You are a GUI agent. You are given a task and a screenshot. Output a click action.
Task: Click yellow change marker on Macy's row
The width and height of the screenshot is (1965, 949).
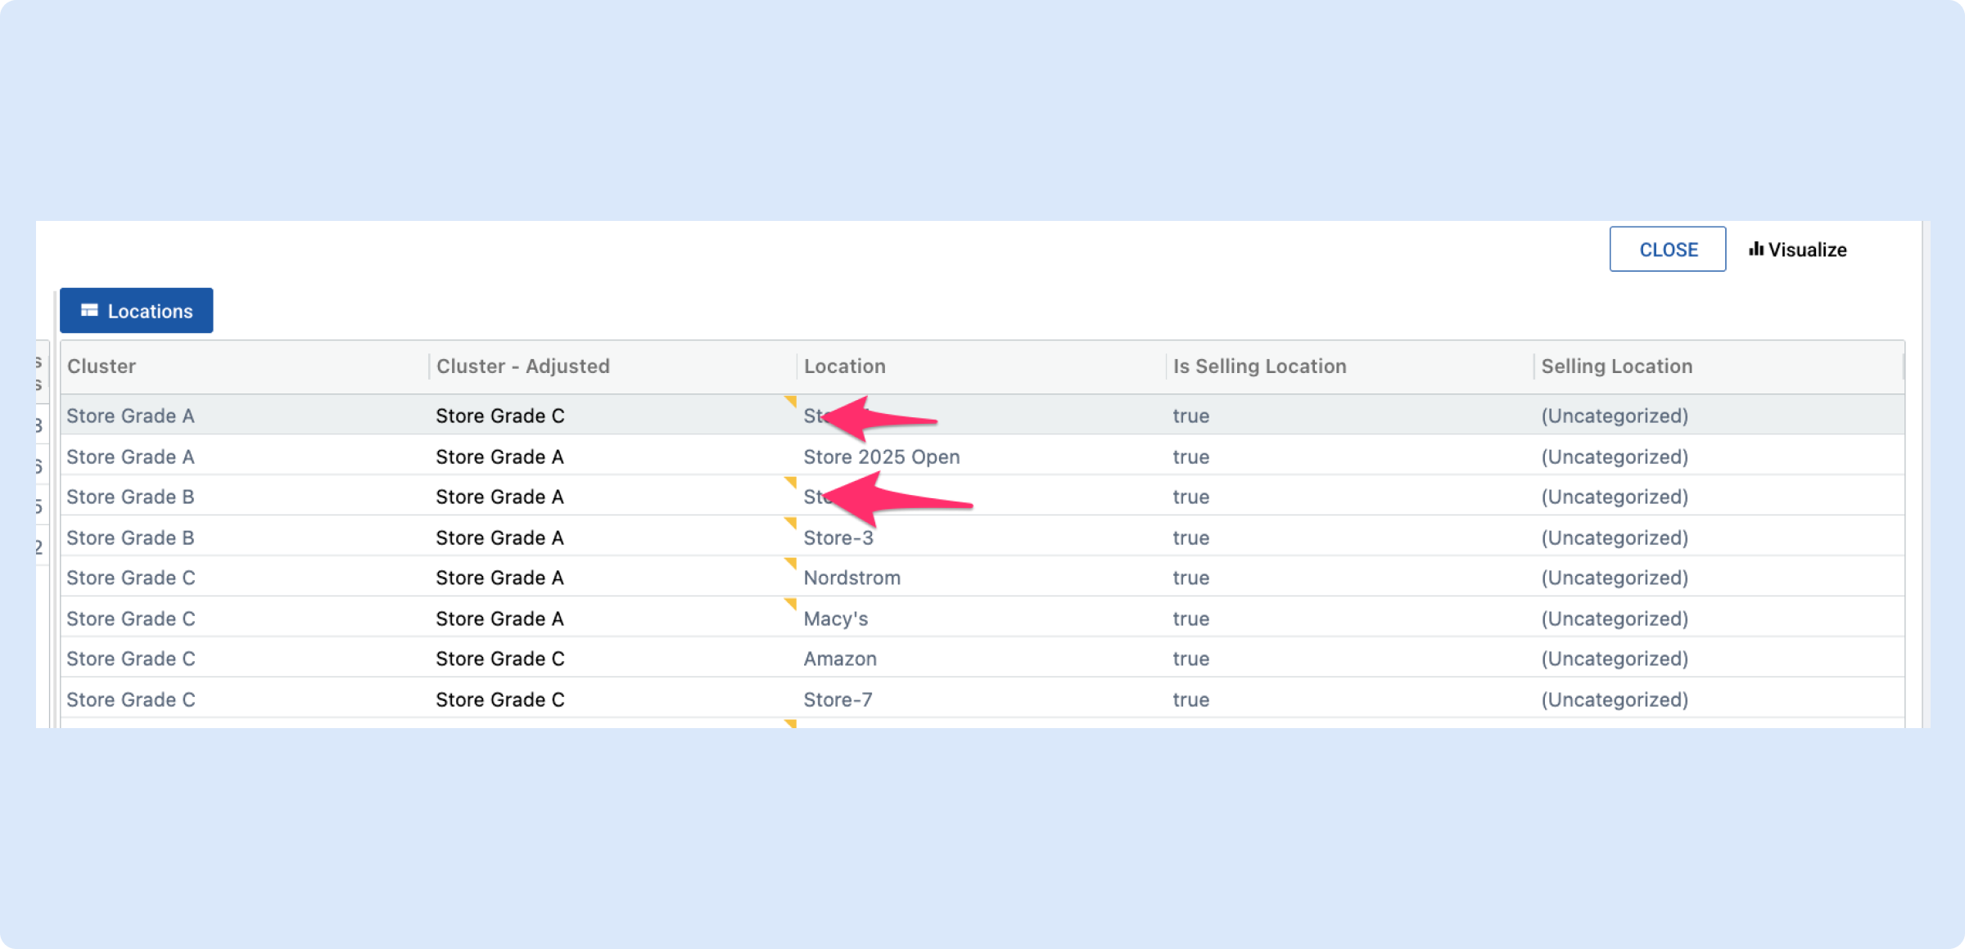tap(791, 604)
